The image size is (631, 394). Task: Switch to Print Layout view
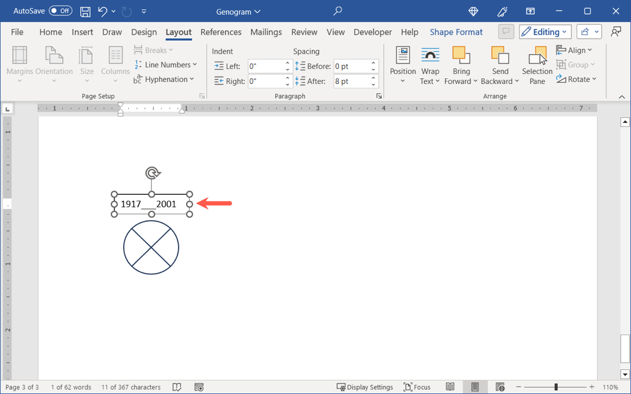(474, 387)
